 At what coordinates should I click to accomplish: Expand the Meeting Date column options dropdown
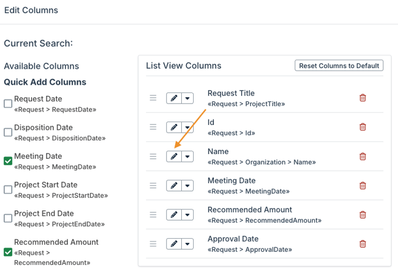point(188,185)
